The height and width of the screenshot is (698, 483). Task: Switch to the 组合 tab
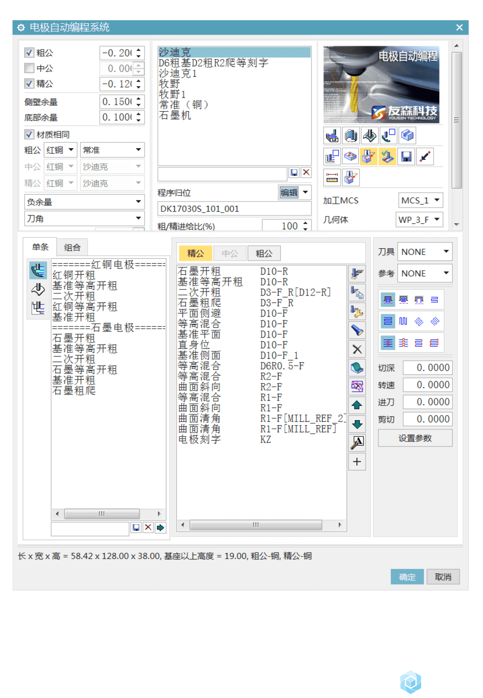click(x=72, y=248)
